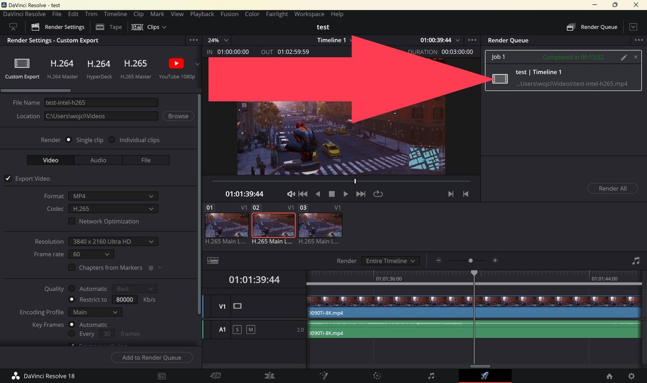This screenshot has width=647, height=383.
Task: Switch to the Media page icon
Action: [162, 376]
